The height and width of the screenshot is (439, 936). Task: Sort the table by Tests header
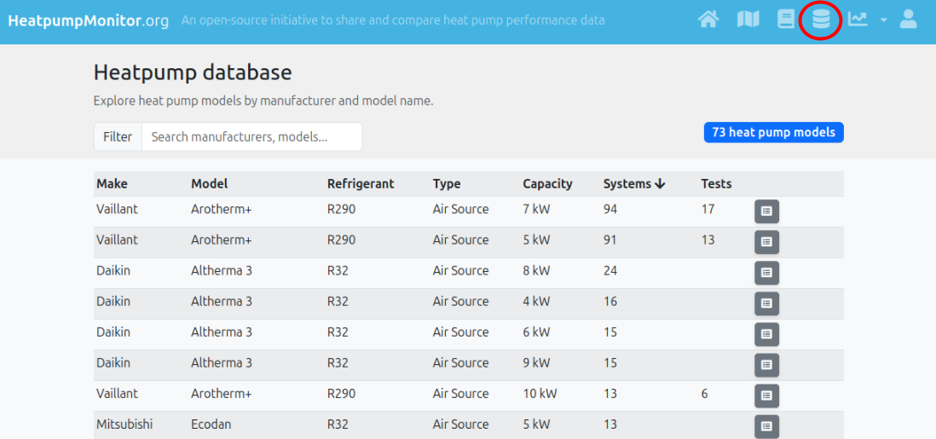coord(716,183)
